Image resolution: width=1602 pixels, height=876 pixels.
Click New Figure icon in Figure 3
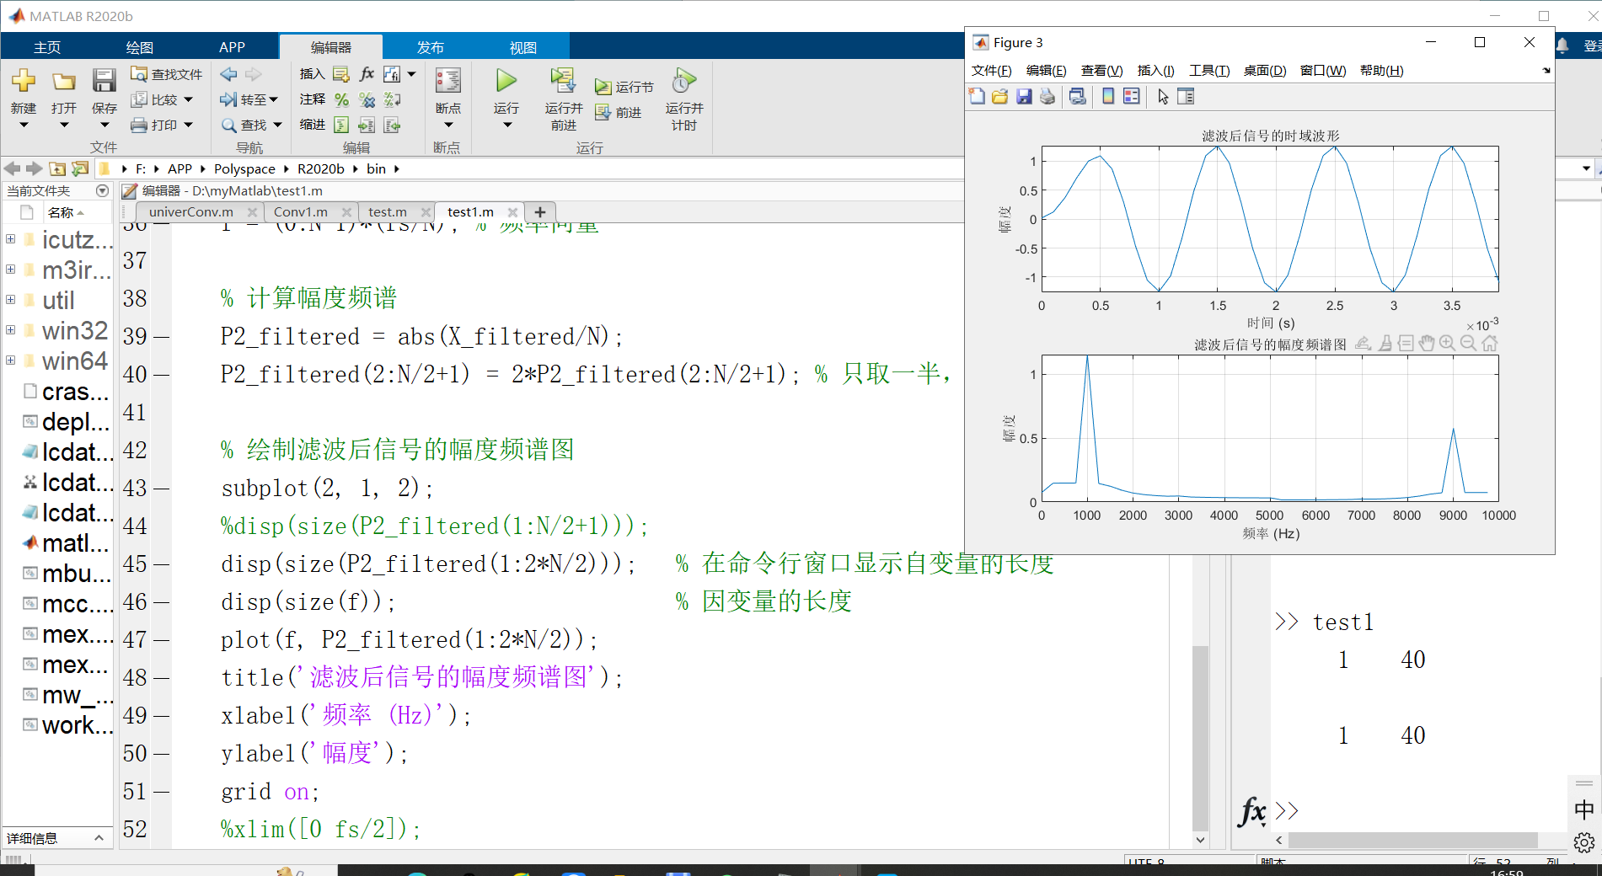pyautogui.click(x=977, y=97)
